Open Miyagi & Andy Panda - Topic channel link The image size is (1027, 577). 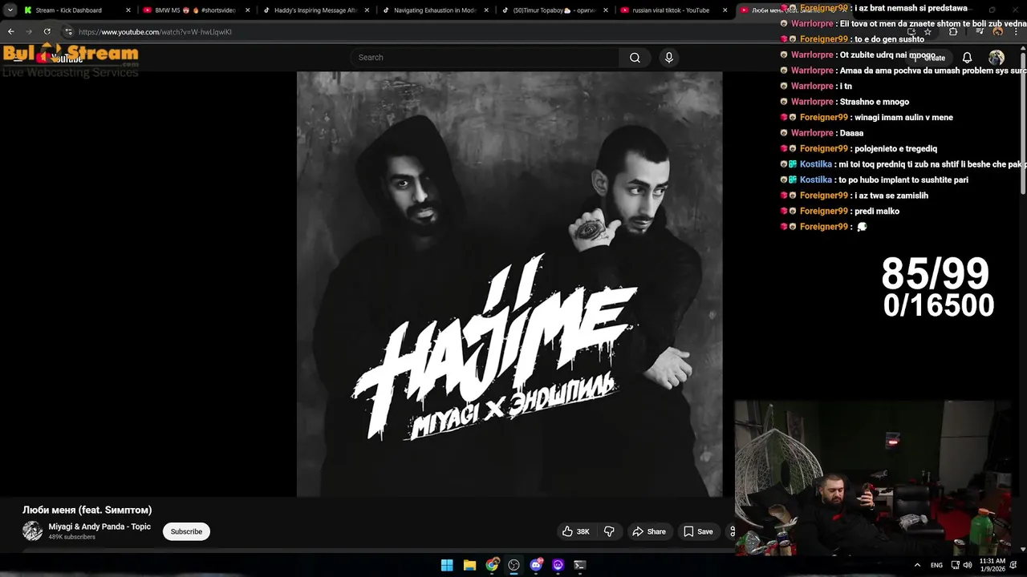point(99,527)
